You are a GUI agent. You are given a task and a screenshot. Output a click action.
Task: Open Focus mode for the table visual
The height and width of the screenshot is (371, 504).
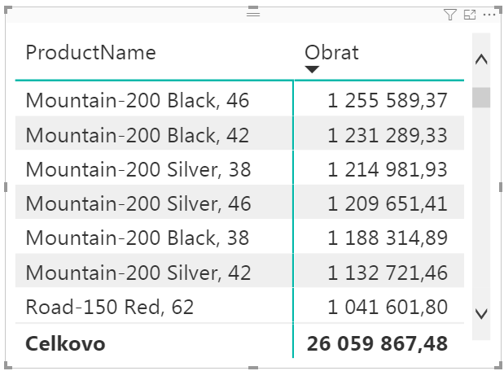[470, 15]
